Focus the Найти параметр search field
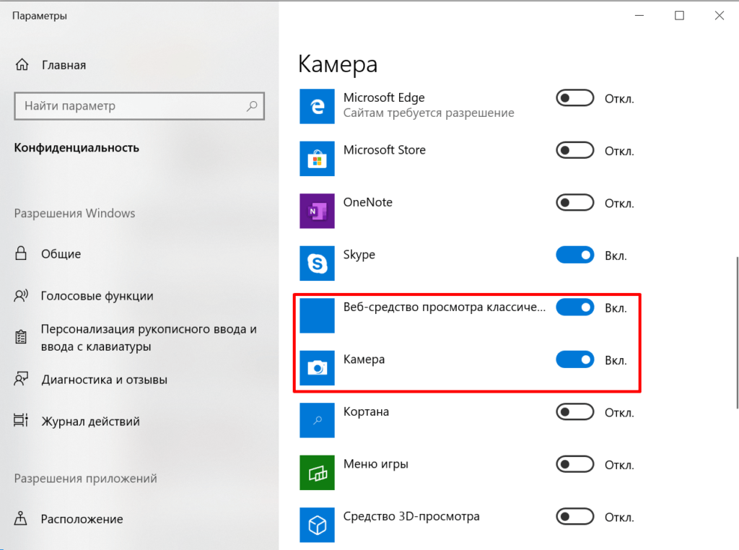Image resolution: width=739 pixels, height=550 pixels. pyautogui.click(x=139, y=106)
